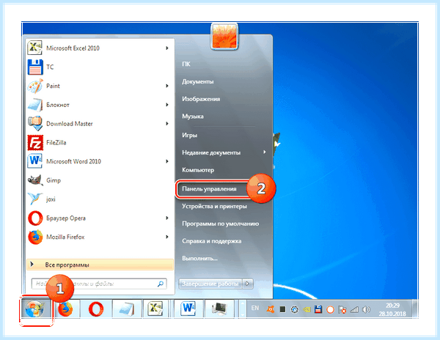The image size is (440, 340).
Task: Launch Браузер Opera from Start menu list
Action: (x=100, y=218)
